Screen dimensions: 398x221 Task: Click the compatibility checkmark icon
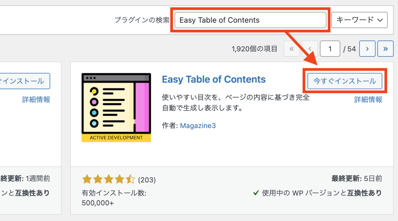[256, 193]
